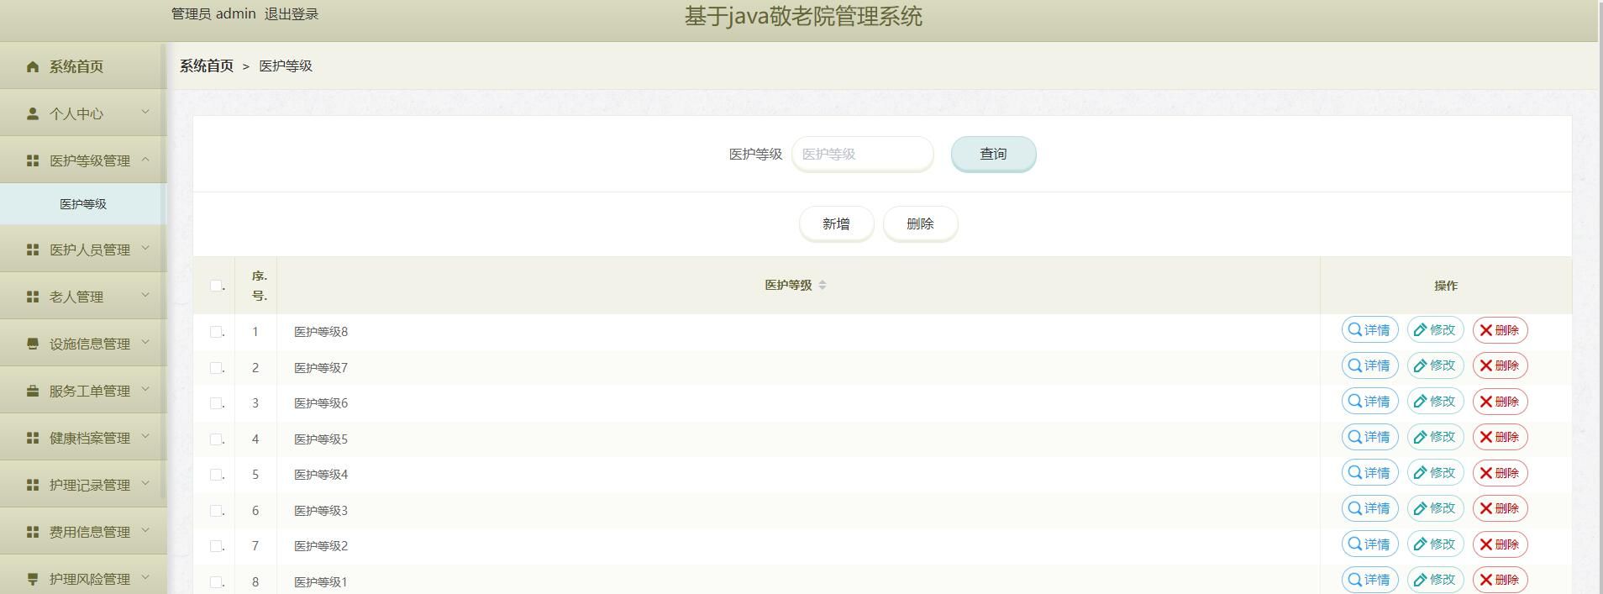Collapse the 医护等级管理 chevron

(x=145, y=159)
